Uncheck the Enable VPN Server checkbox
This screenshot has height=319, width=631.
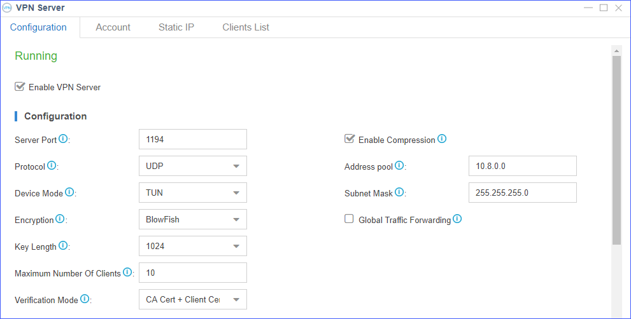tap(20, 86)
